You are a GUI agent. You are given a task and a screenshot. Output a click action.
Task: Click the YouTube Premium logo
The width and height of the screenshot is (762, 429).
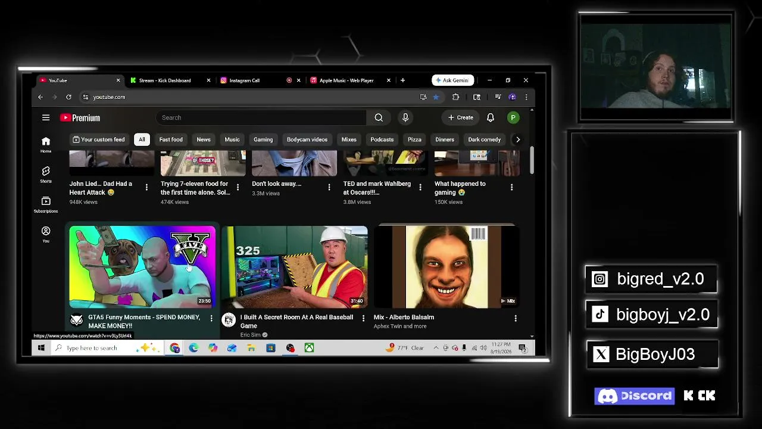80,118
